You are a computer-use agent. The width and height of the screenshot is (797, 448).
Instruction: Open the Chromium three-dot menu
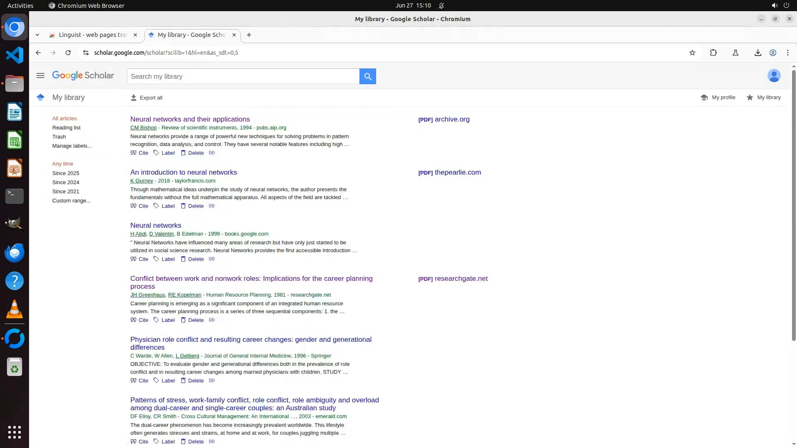point(787,53)
